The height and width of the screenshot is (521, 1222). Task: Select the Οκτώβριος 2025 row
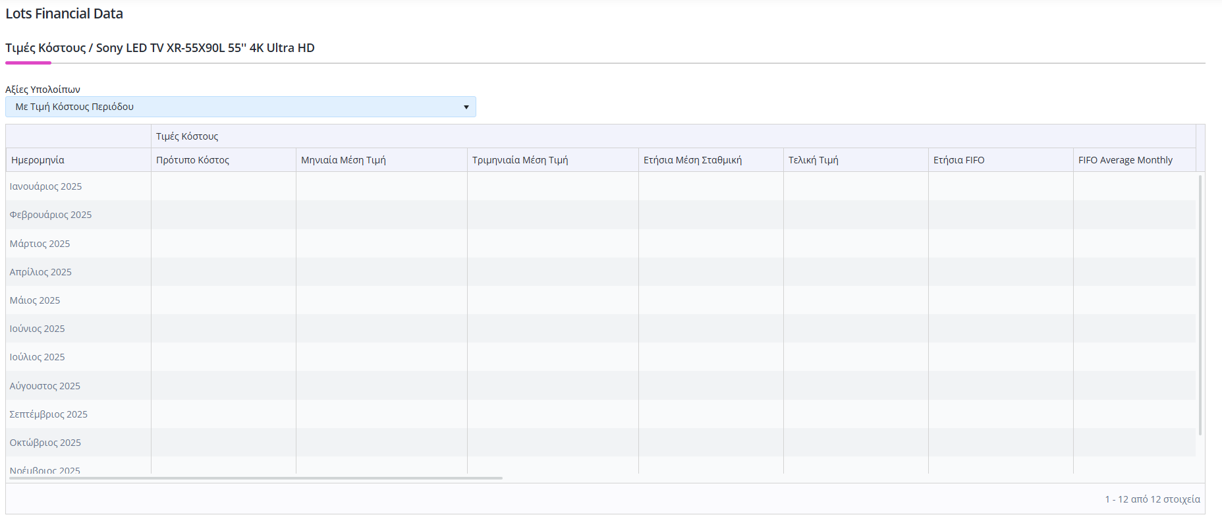point(601,443)
